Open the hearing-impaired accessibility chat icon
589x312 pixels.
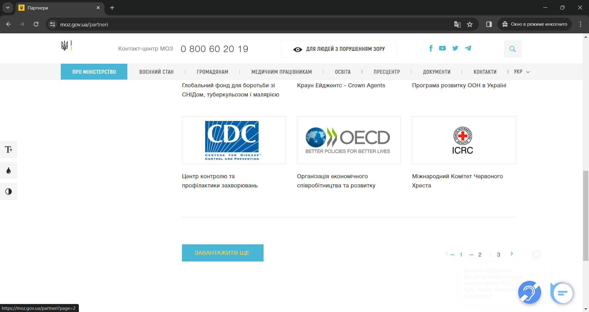[x=529, y=292]
